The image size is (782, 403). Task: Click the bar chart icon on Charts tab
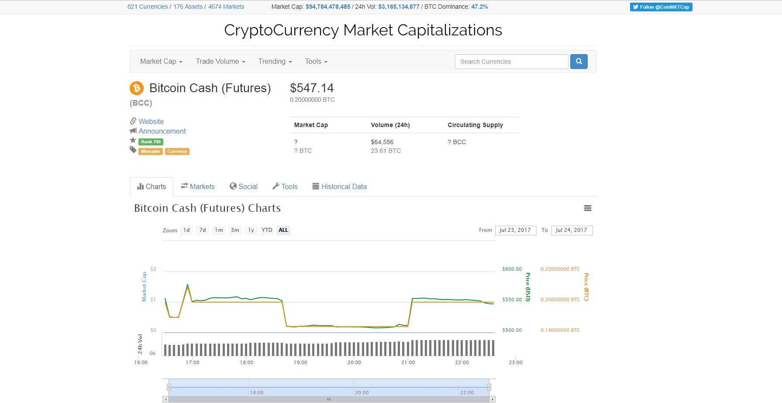140,186
